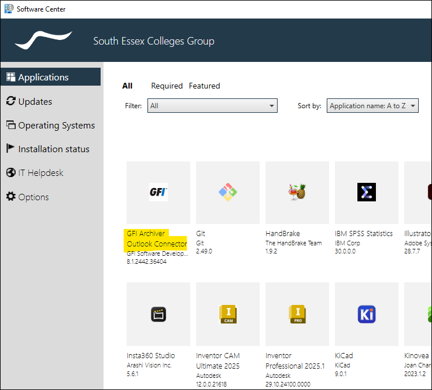This screenshot has width=432, height=390.
Task: Open the Operating Systems section label
Action: 57,126
